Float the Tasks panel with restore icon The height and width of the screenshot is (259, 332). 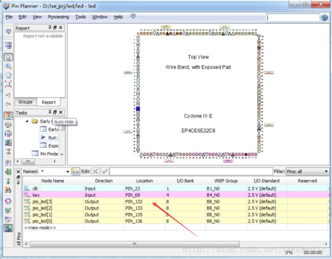click(x=55, y=112)
